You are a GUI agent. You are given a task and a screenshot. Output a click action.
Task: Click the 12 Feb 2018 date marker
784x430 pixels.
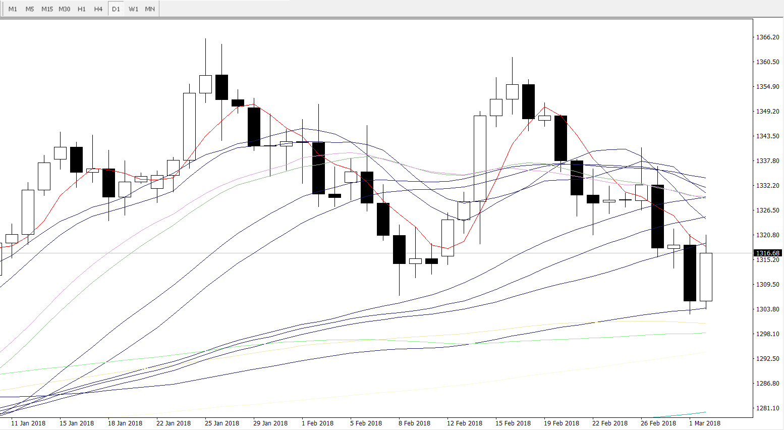click(x=464, y=423)
